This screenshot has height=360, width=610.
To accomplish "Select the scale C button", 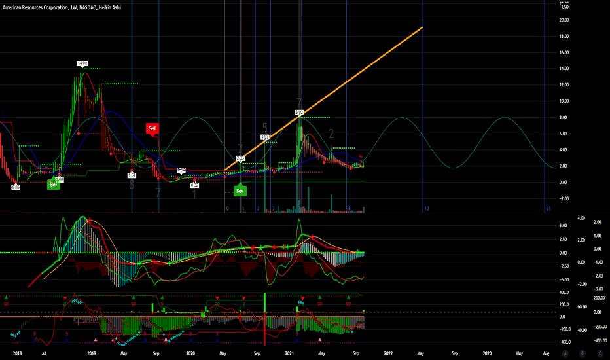I will point(600,353).
